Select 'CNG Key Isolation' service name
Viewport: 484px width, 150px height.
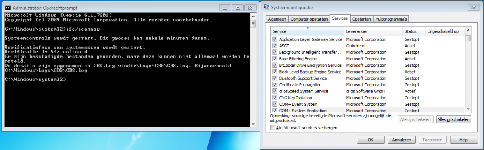[295, 98]
